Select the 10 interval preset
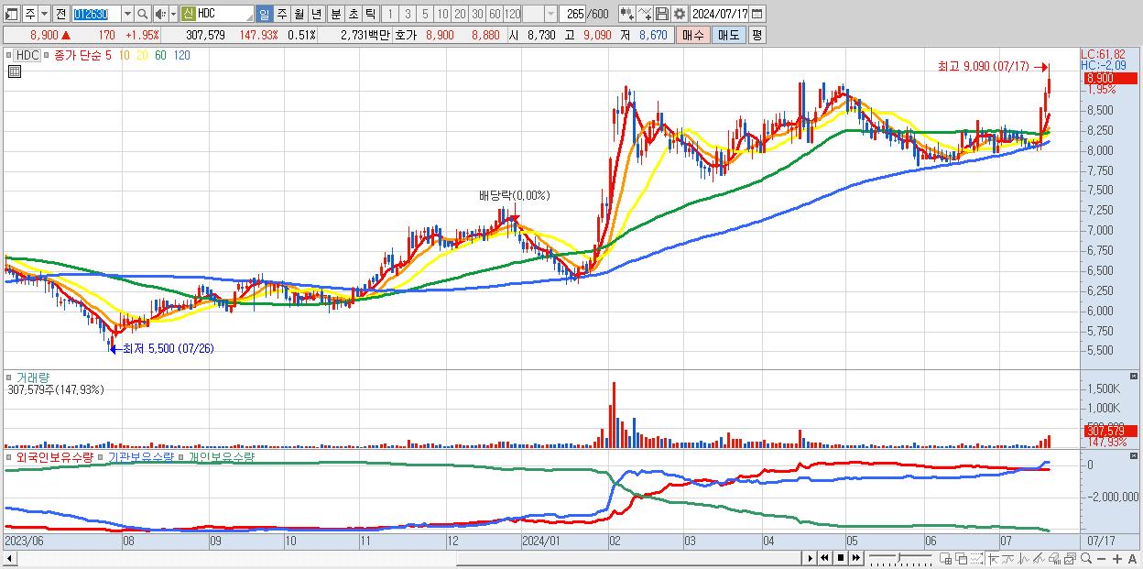Viewport: 1143px width, 569px height. [x=442, y=14]
